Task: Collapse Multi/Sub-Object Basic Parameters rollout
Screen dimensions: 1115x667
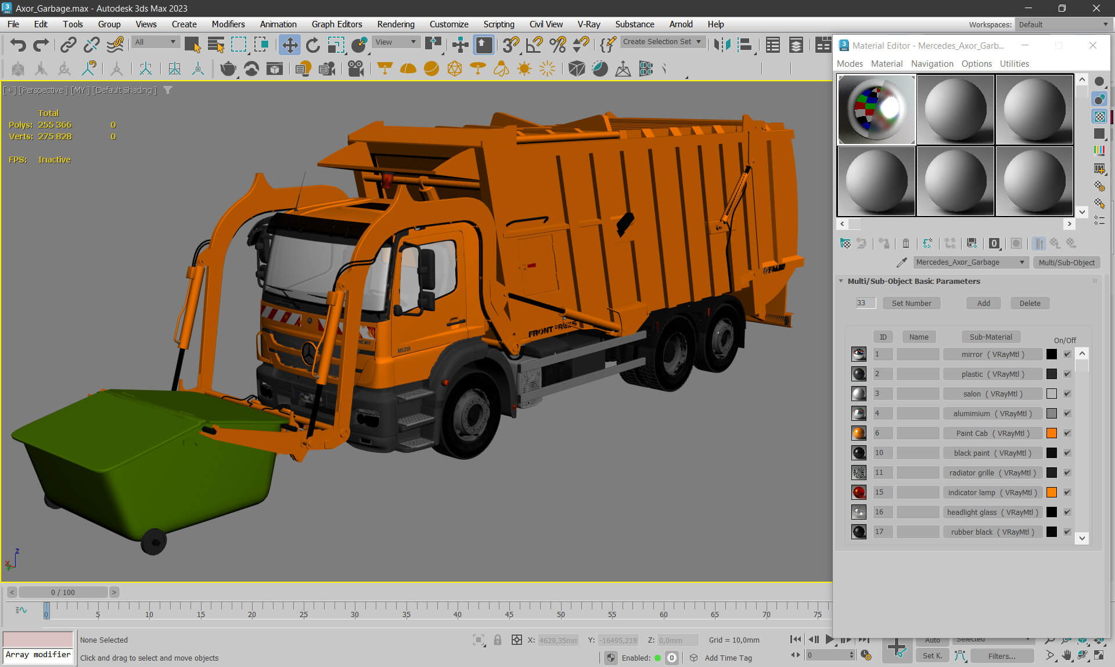Action: pyautogui.click(x=913, y=281)
